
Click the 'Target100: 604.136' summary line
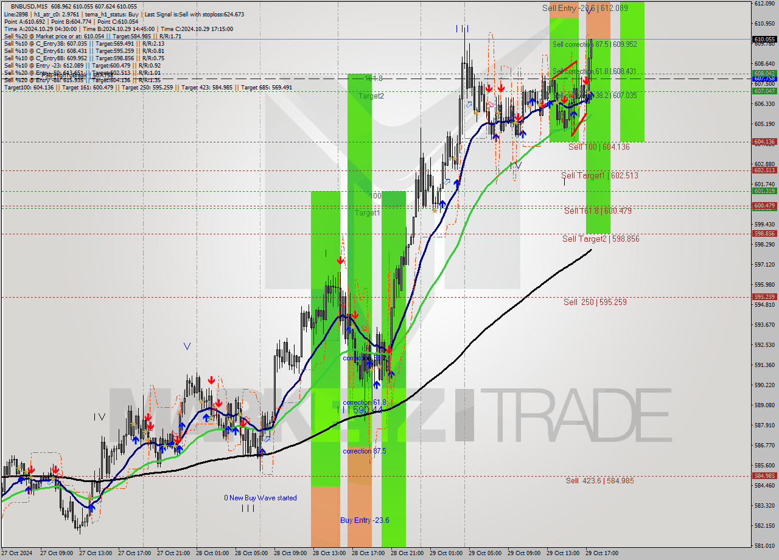[x=148, y=87]
